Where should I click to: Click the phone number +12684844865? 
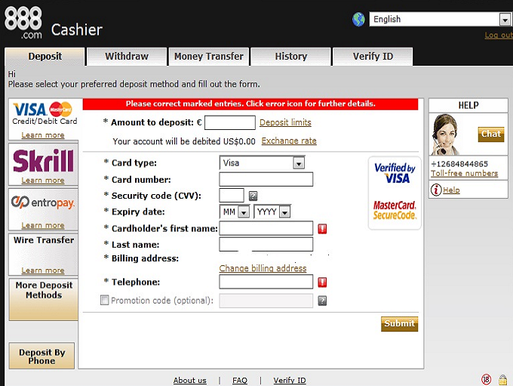pos(459,164)
